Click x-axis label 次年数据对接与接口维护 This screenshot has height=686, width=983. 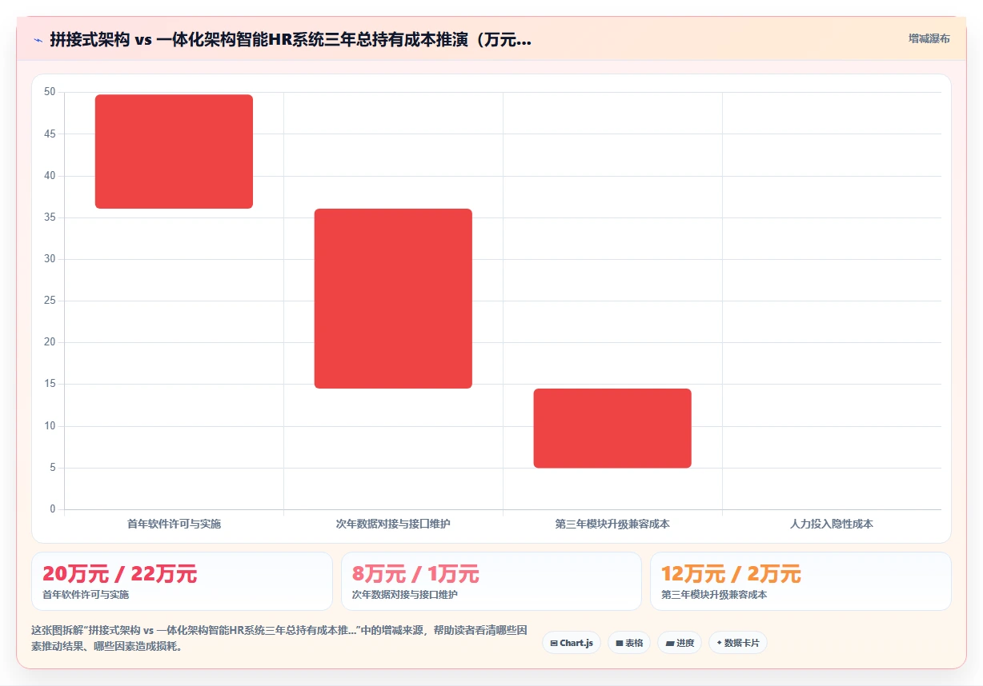coord(393,524)
